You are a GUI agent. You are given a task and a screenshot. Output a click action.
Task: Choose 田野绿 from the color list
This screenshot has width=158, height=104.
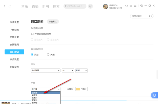point(46,103)
